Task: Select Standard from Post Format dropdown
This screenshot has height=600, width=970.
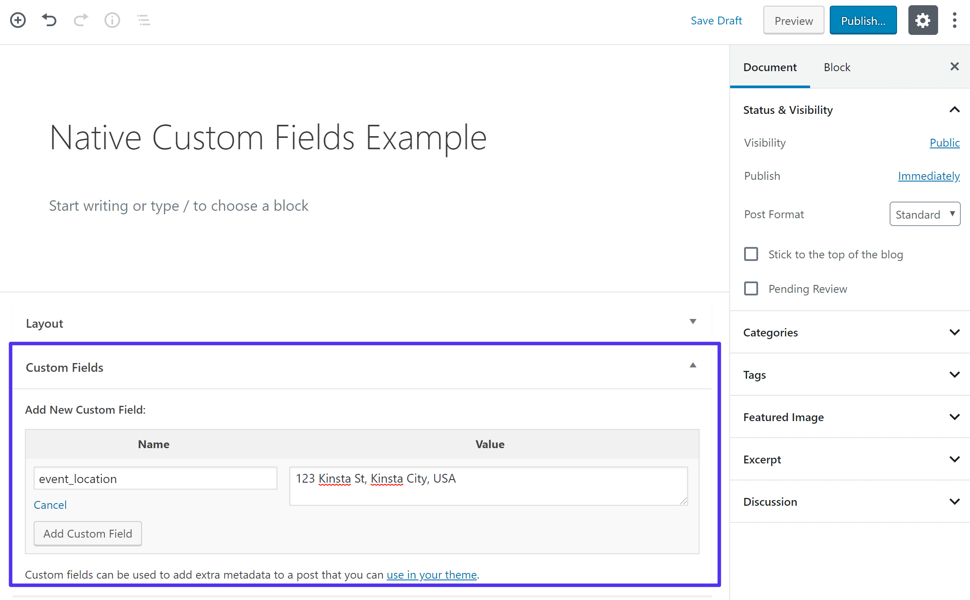Action: point(925,214)
